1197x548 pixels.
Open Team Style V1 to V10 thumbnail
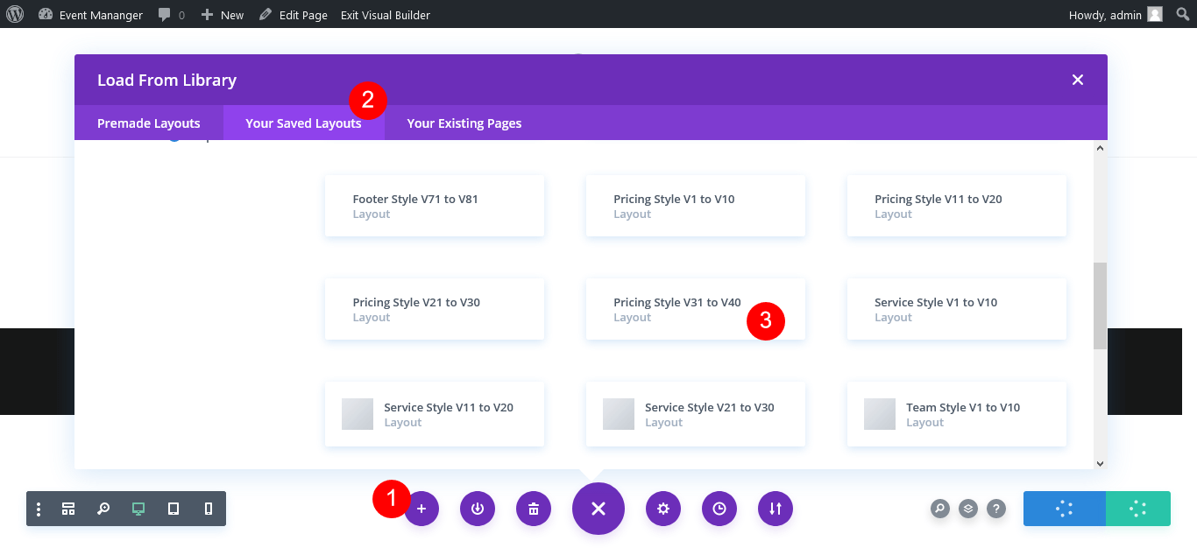click(x=880, y=414)
